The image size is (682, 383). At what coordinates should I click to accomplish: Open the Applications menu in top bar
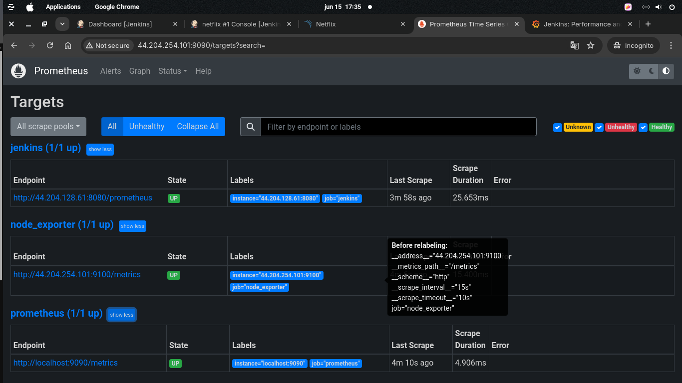(x=63, y=7)
